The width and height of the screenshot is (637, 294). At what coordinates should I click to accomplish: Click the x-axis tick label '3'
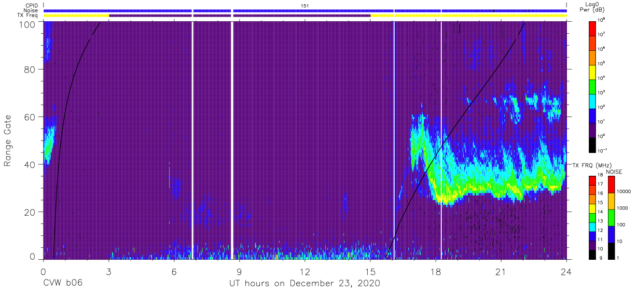click(x=108, y=271)
